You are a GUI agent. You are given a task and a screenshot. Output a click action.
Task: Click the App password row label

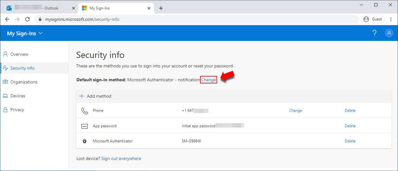tap(104, 126)
